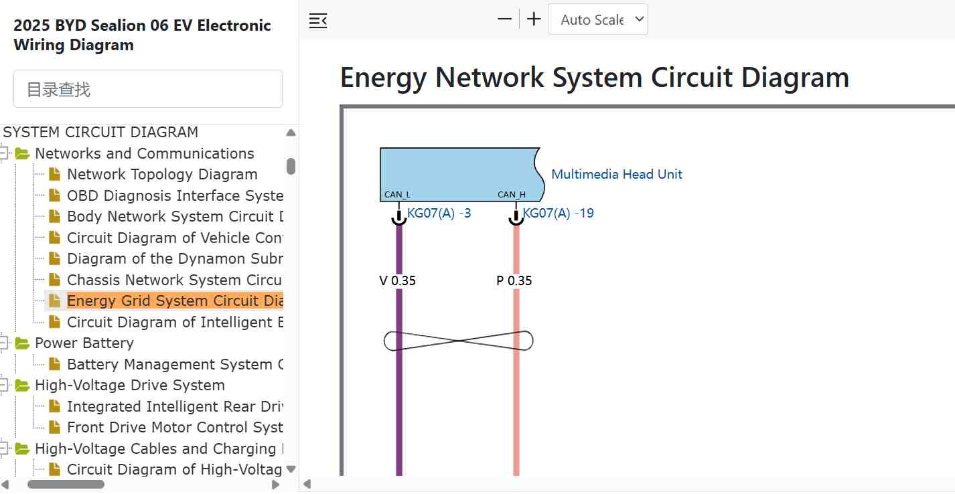Click document icon beside Battery Management System
The image size is (955, 494).
54,364
